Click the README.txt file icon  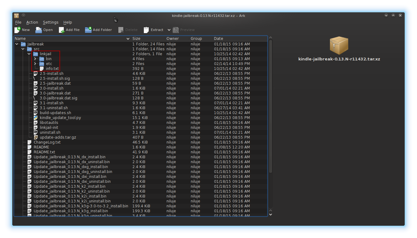click(x=29, y=152)
